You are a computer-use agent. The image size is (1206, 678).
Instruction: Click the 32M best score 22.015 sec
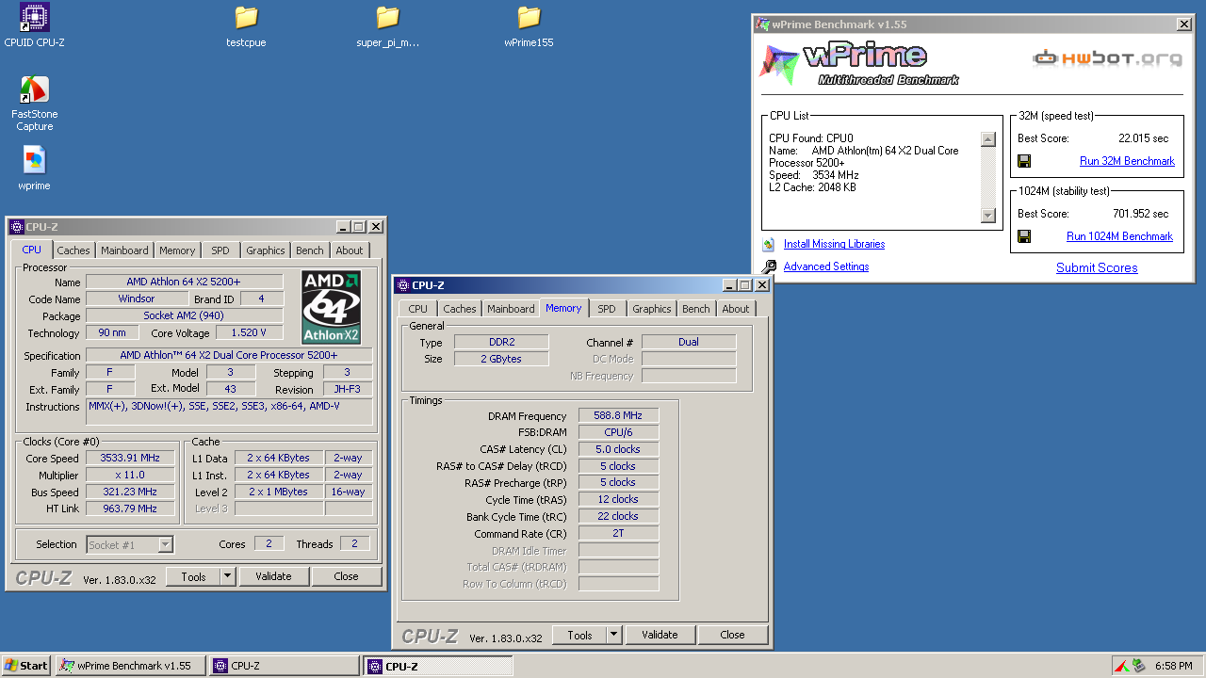(x=1143, y=138)
